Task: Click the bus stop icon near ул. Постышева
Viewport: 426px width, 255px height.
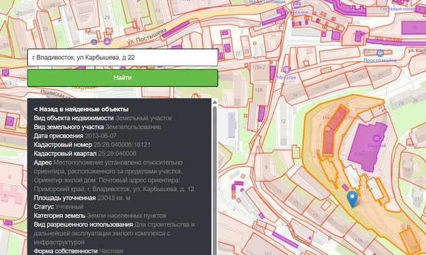Action: (94, 42)
